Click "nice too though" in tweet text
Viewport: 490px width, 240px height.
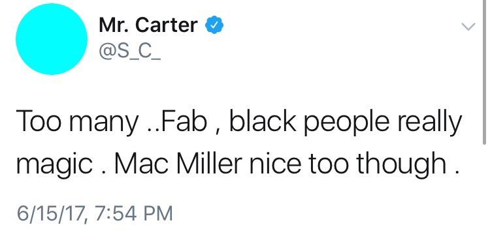click(348, 166)
